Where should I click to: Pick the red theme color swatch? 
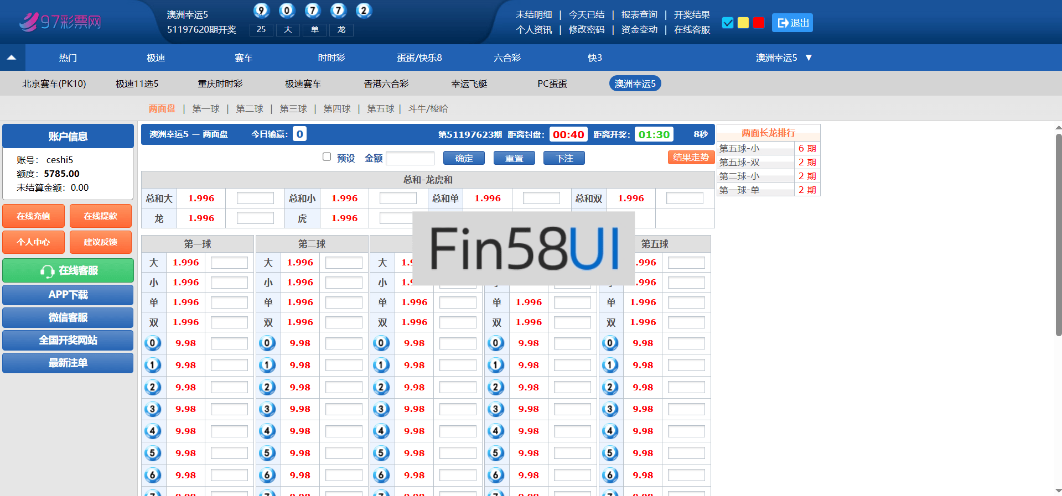click(x=759, y=23)
